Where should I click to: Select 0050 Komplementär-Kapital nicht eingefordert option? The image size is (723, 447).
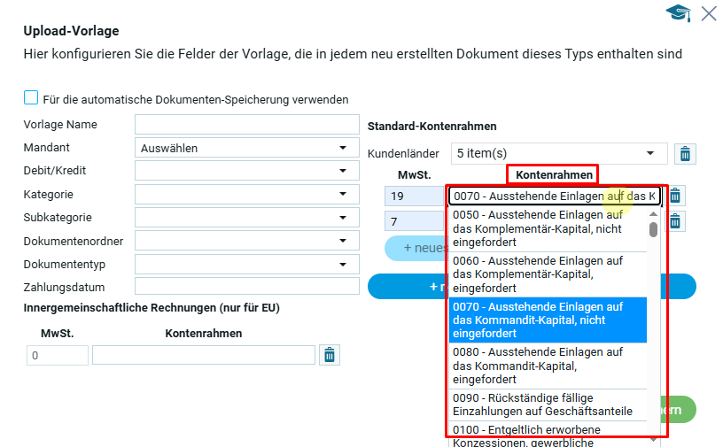point(547,228)
